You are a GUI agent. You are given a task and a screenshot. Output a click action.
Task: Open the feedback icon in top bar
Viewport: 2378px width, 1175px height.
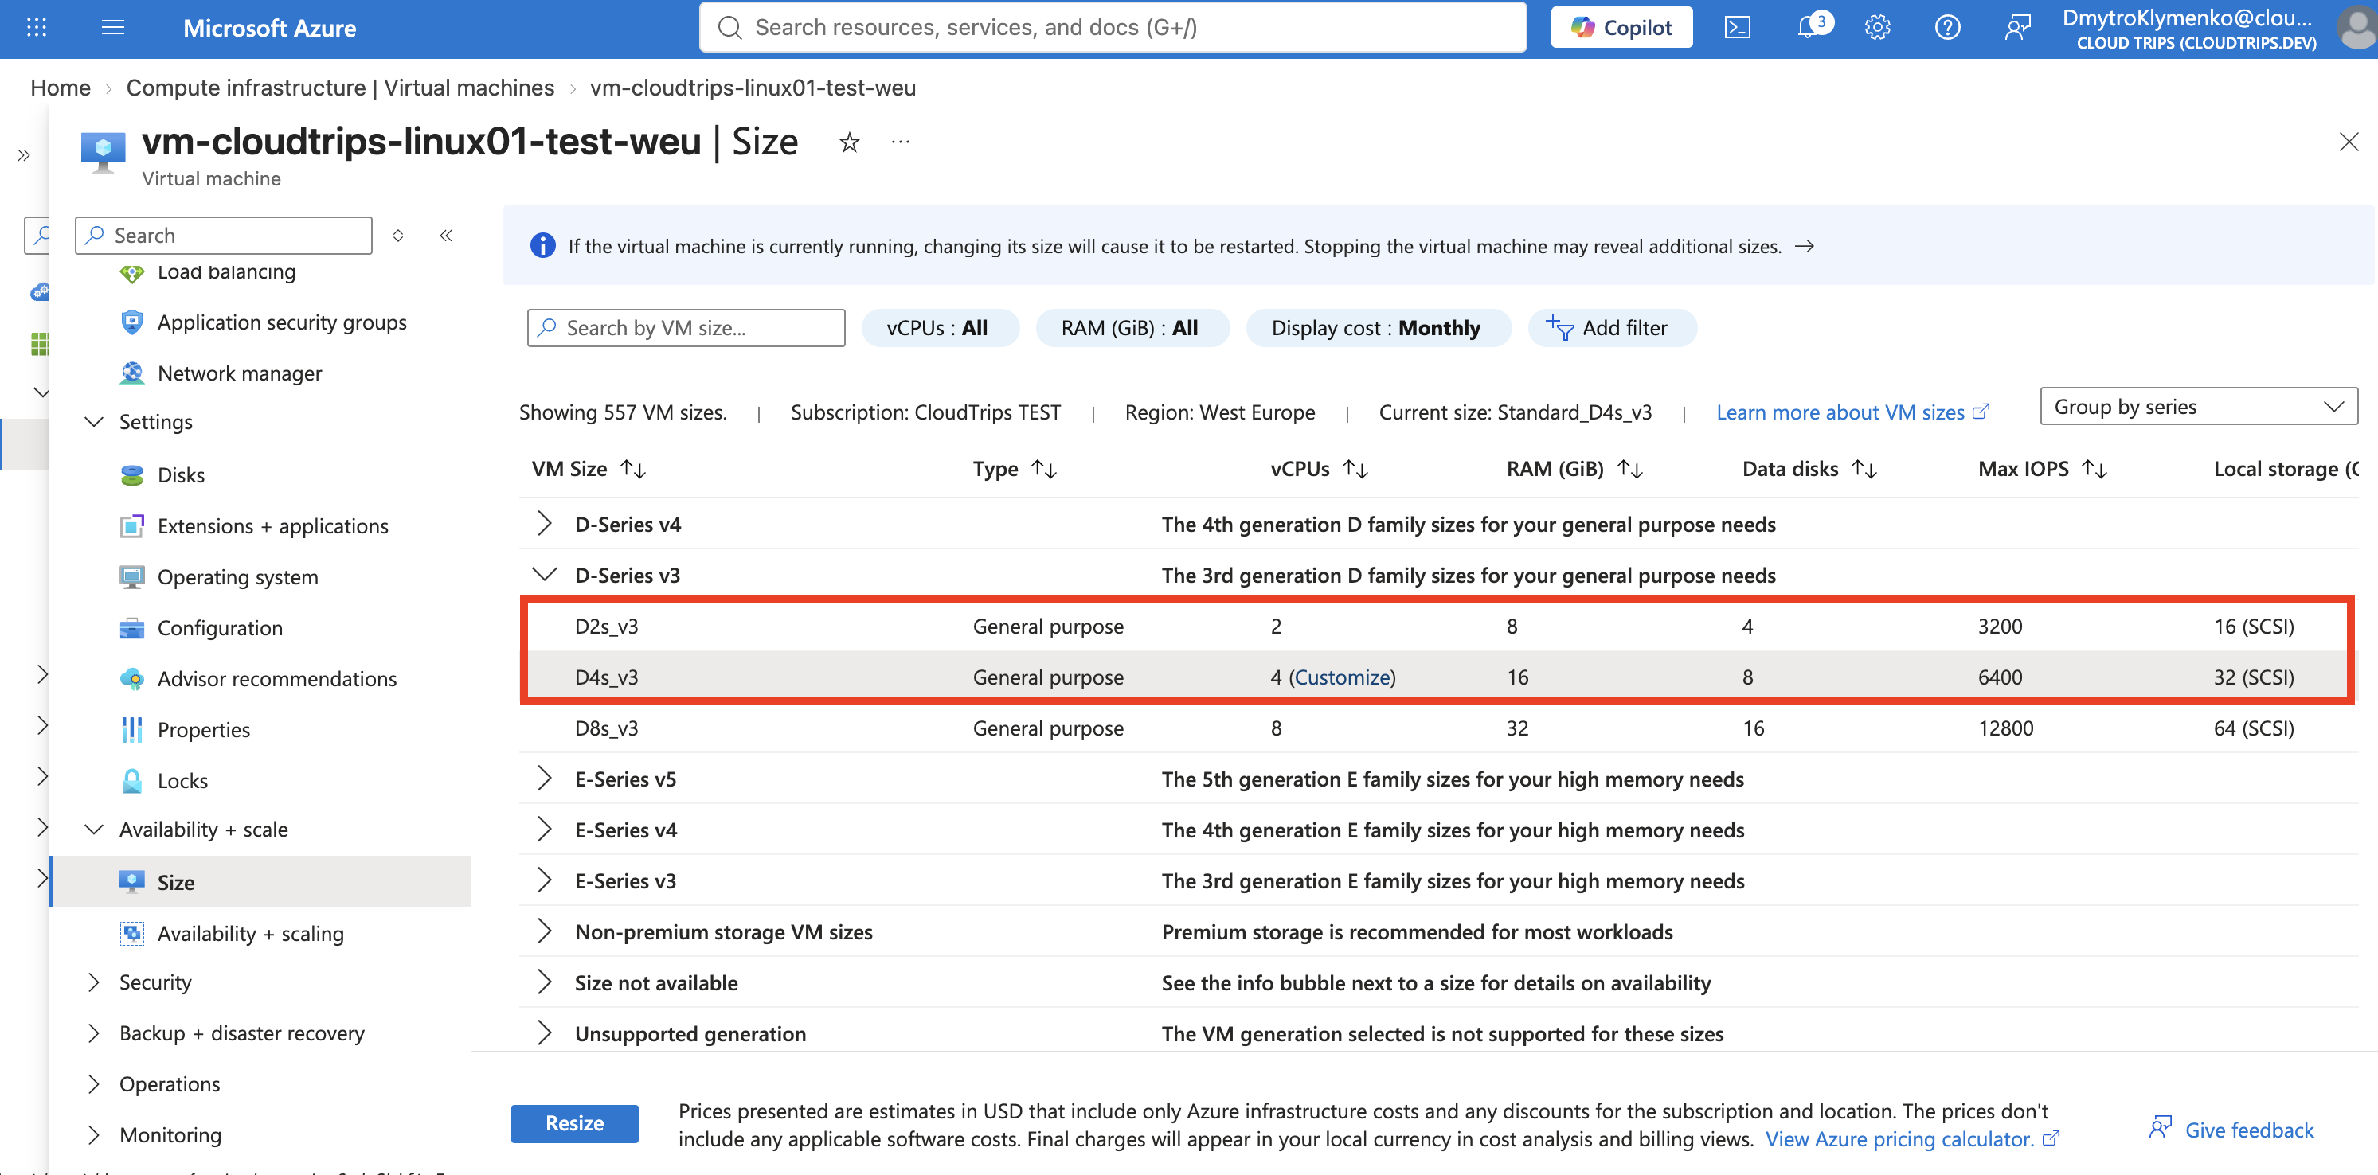point(2017,28)
